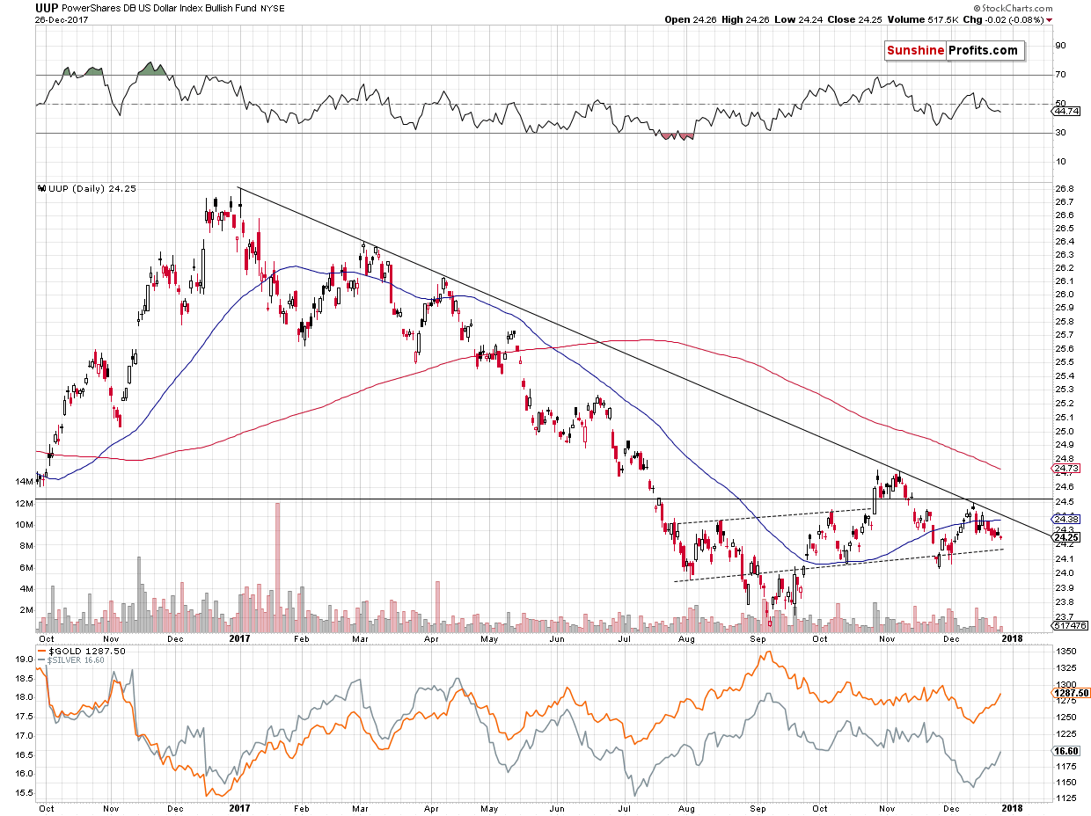Click the RSI 90 level label

click(x=1060, y=45)
